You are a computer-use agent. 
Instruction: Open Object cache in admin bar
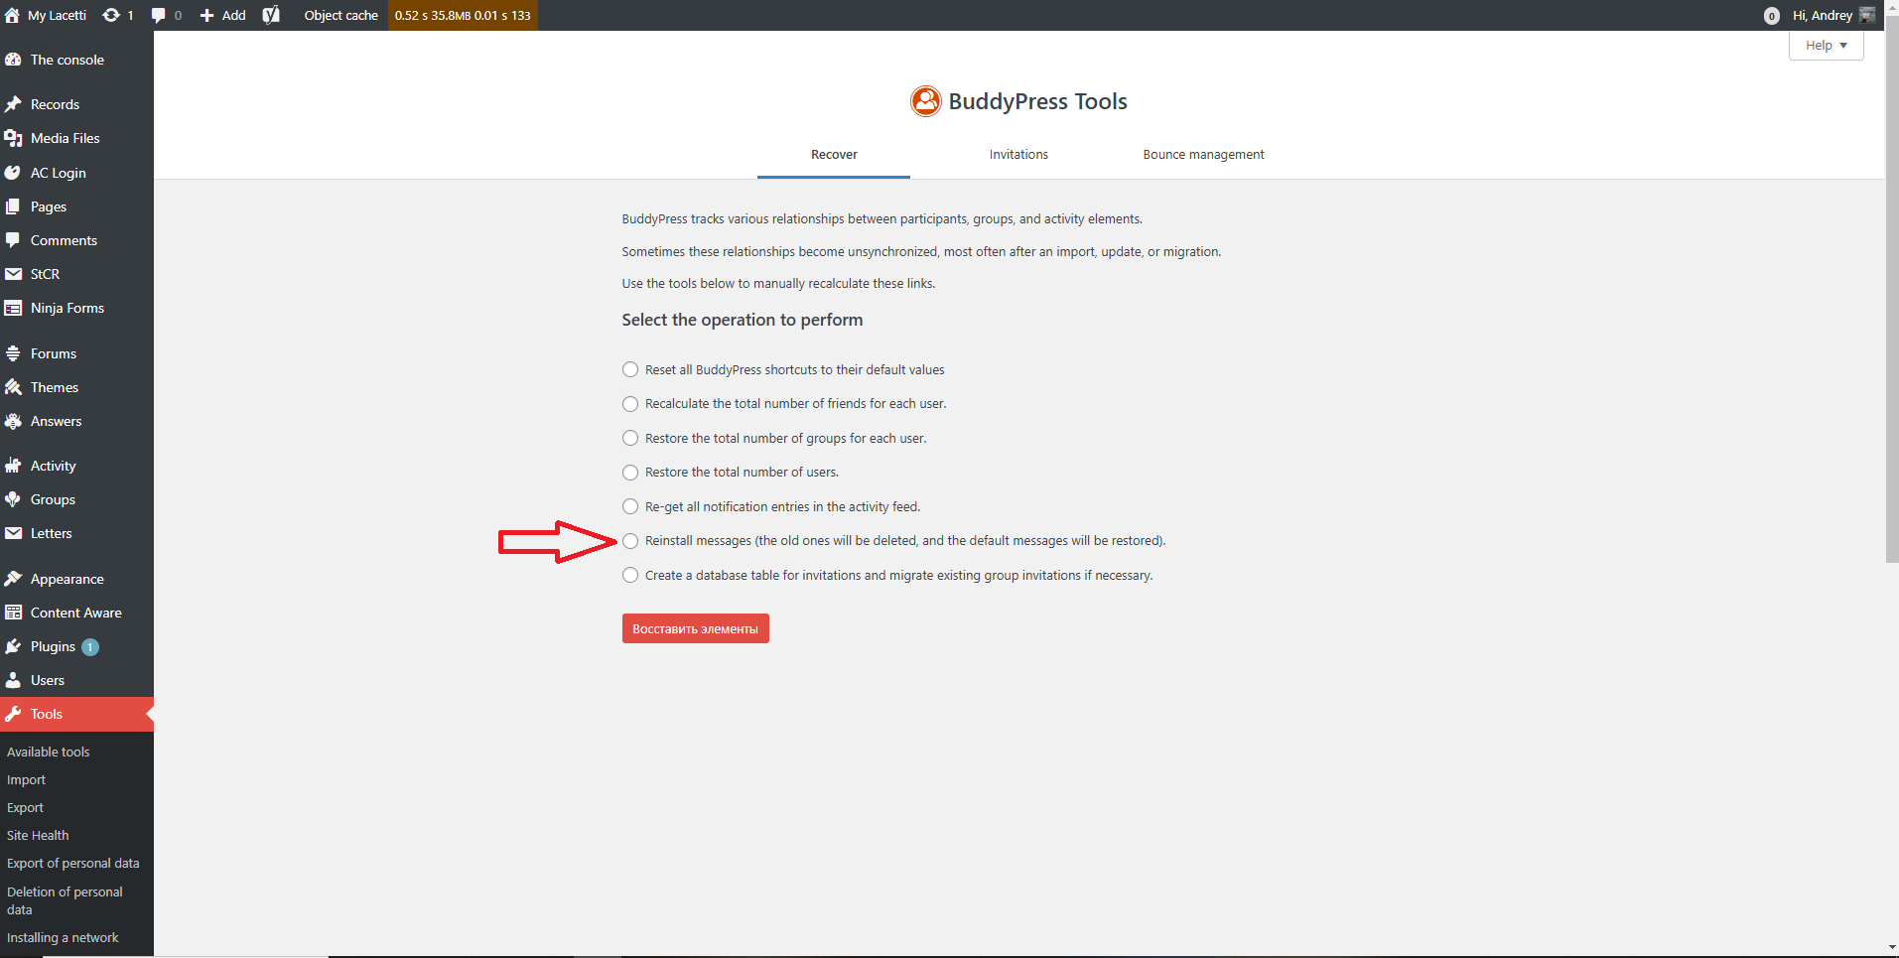[x=340, y=15]
